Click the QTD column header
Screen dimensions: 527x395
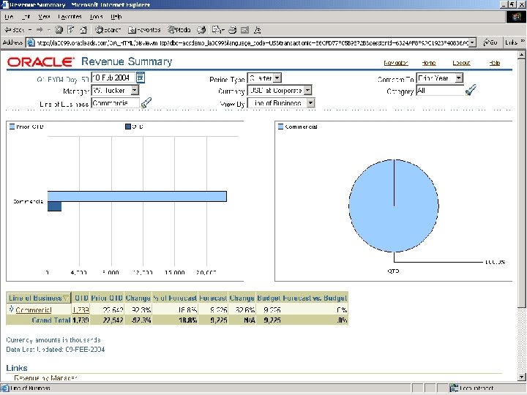(x=81, y=298)
